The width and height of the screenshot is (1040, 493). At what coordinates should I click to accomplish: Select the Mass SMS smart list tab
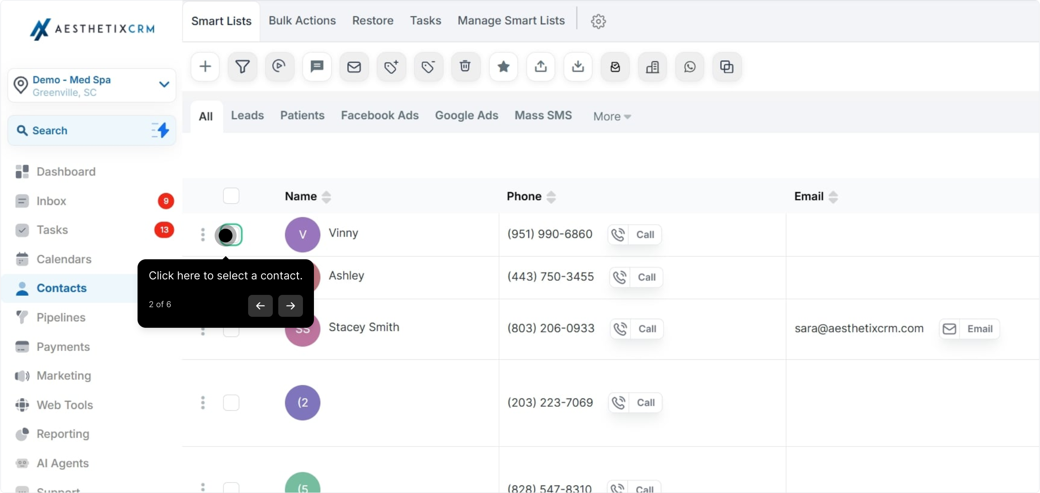[x=543, y=115]
